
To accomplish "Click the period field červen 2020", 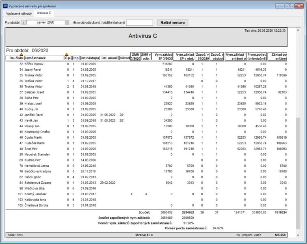I will (x=45, y=22).
